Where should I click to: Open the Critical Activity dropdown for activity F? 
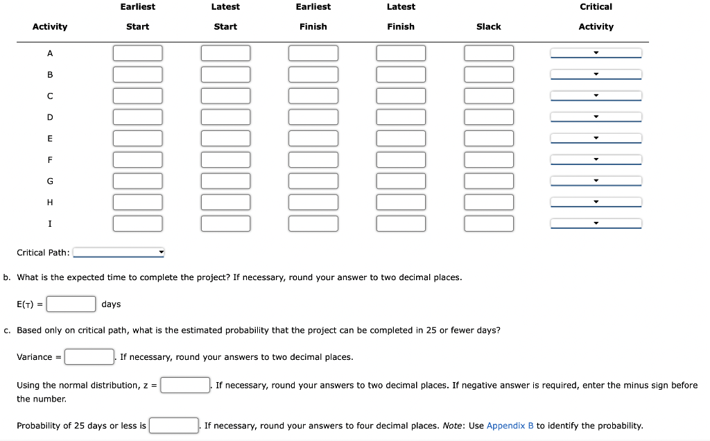[596, 159]
